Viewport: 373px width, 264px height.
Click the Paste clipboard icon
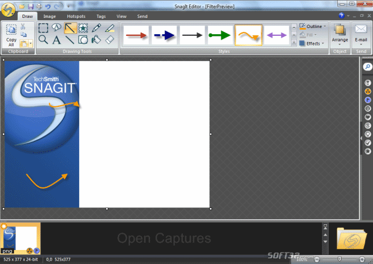[24, 44]
